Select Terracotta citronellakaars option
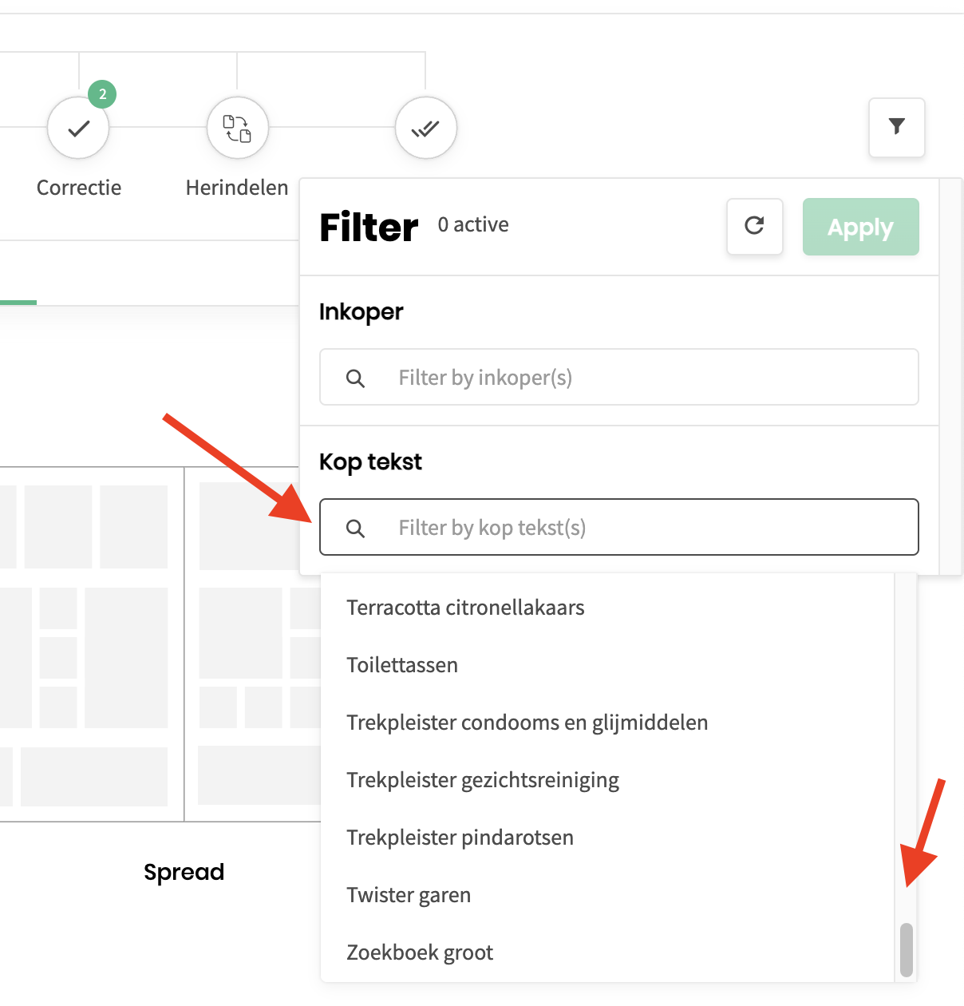The image size is (964, 1006). tap(607, 608)
